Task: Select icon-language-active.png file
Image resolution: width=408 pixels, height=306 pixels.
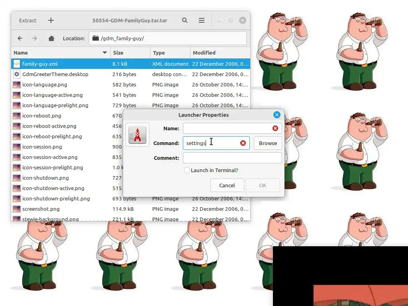Action: (131, 95)
